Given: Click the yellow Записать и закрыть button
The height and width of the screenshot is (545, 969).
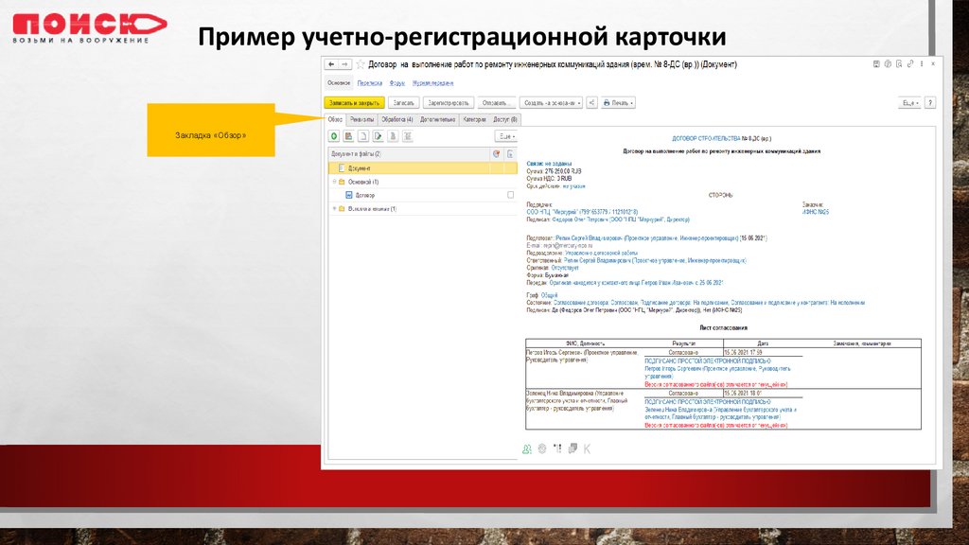Looking at the screenshot, I should pyautogui.click(x=354, y=102).
